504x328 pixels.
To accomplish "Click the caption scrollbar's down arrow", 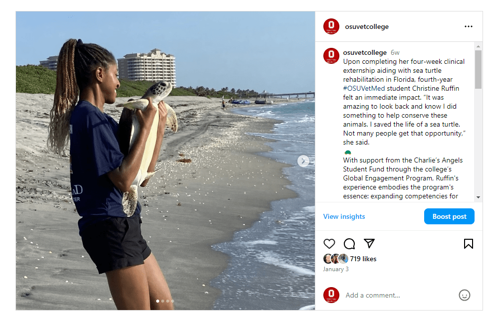I will 478,197.
